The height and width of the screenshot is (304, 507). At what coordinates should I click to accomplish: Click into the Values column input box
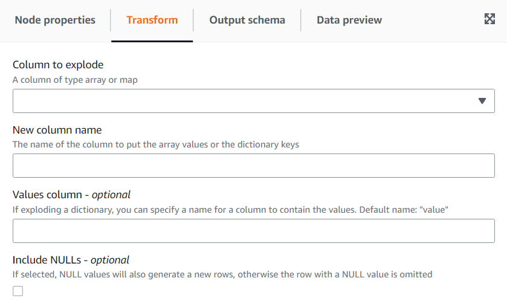[x=254, y=231]
